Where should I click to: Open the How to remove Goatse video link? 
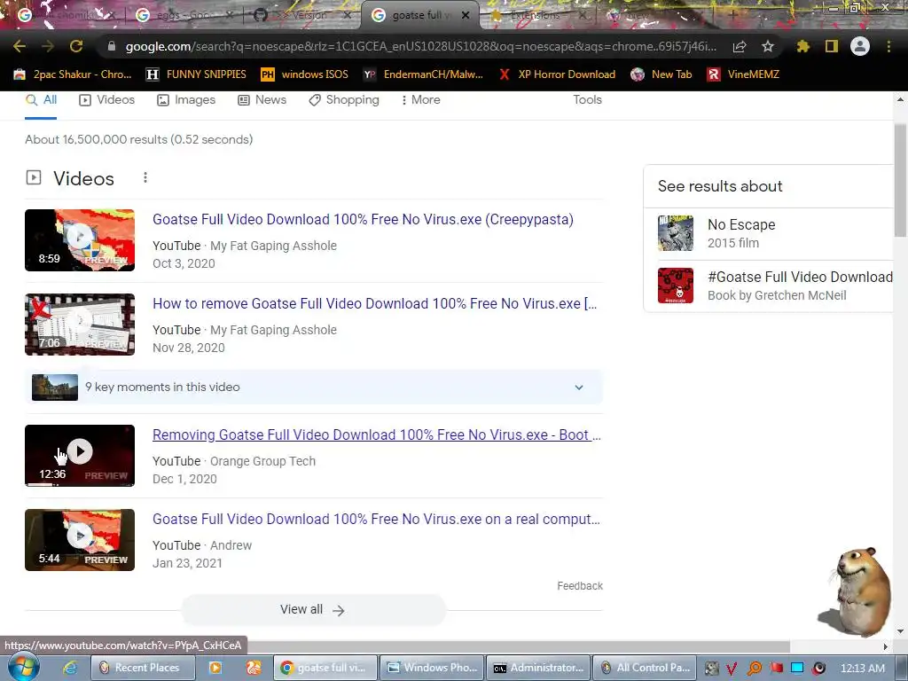point(375,304)
